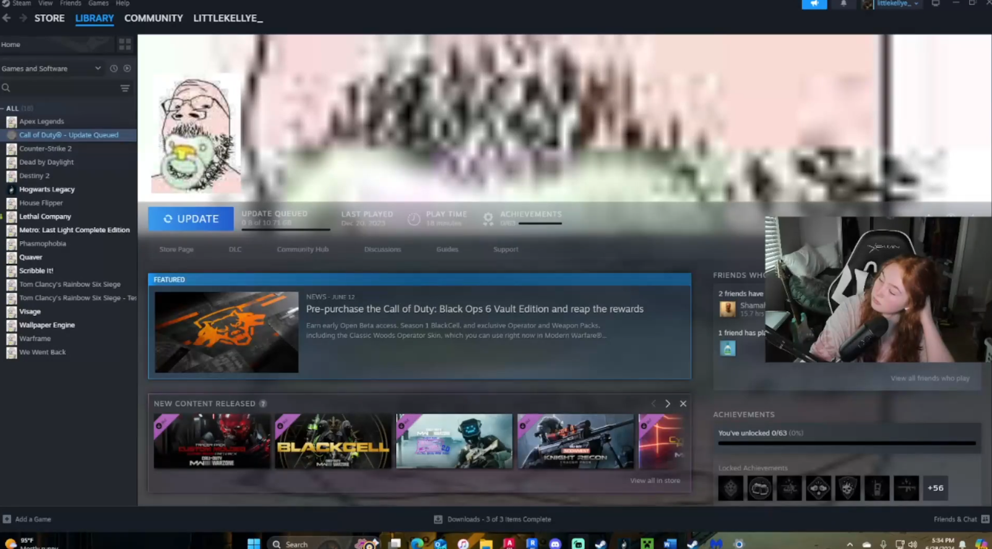This screenshot has height=549, width=992.
Task: Click the ready-to-play filter icon
Action: (x=127, y=69)
